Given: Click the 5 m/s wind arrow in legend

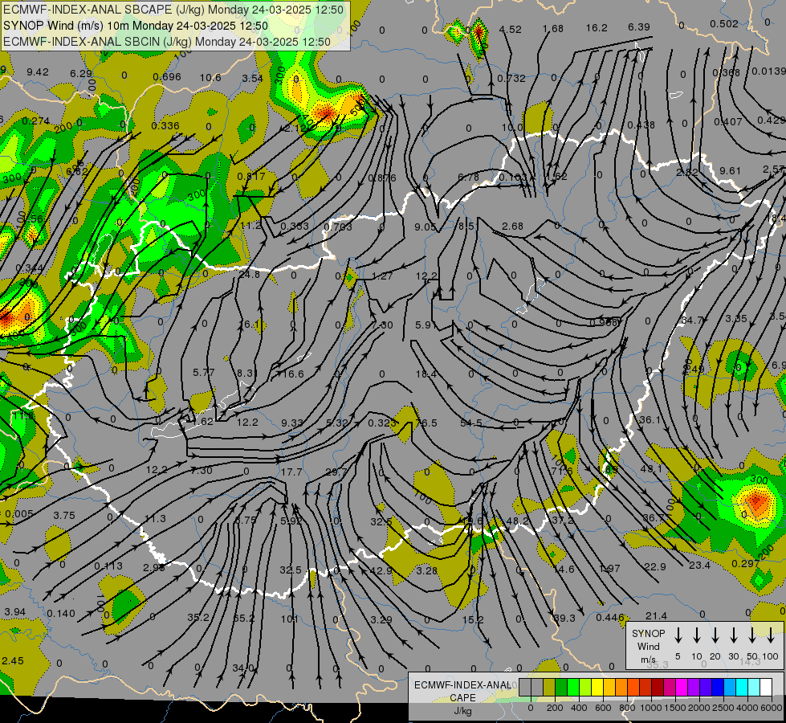Looking at the screenshot, I should point(678,635).
